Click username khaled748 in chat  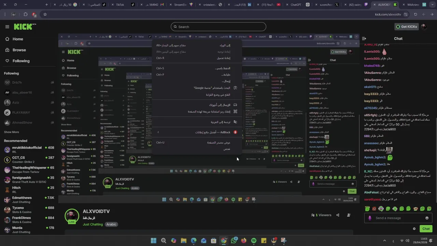pos(372,66)
